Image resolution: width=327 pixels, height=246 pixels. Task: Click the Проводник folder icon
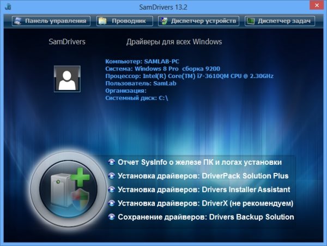tap(102, 21)
